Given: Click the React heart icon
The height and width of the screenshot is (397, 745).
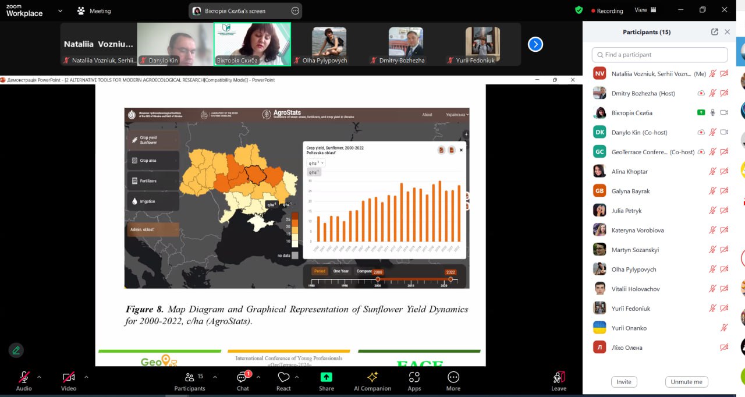Looking at the screenshot, I should click(283, 377).
